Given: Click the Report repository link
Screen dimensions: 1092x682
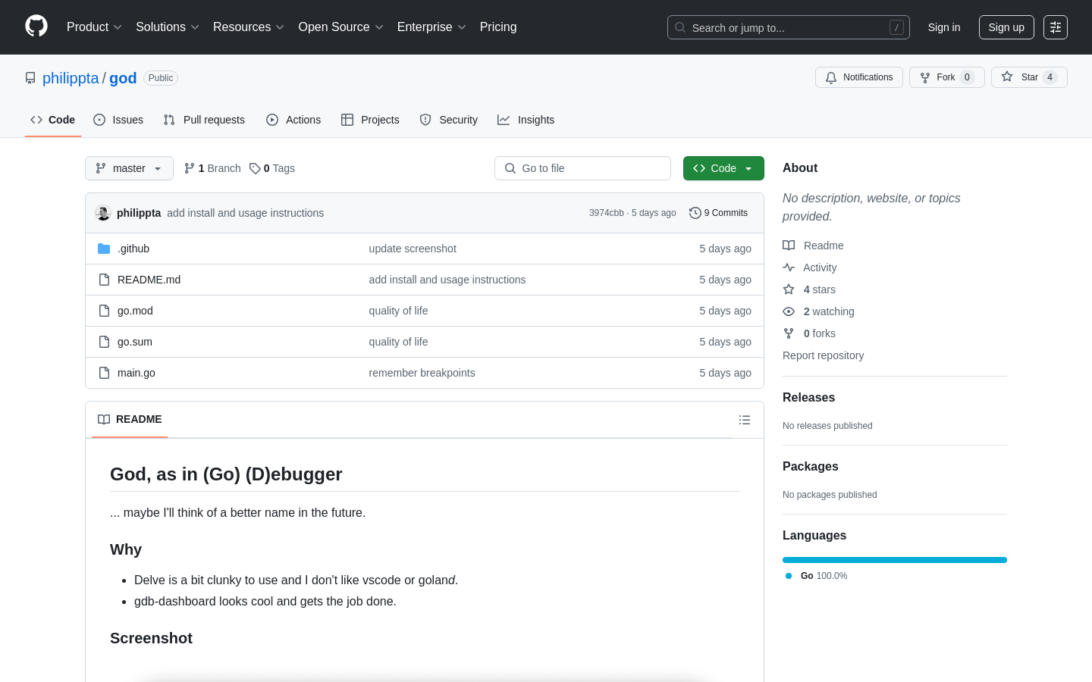Looking at the screenshot, I should point(823,355).
